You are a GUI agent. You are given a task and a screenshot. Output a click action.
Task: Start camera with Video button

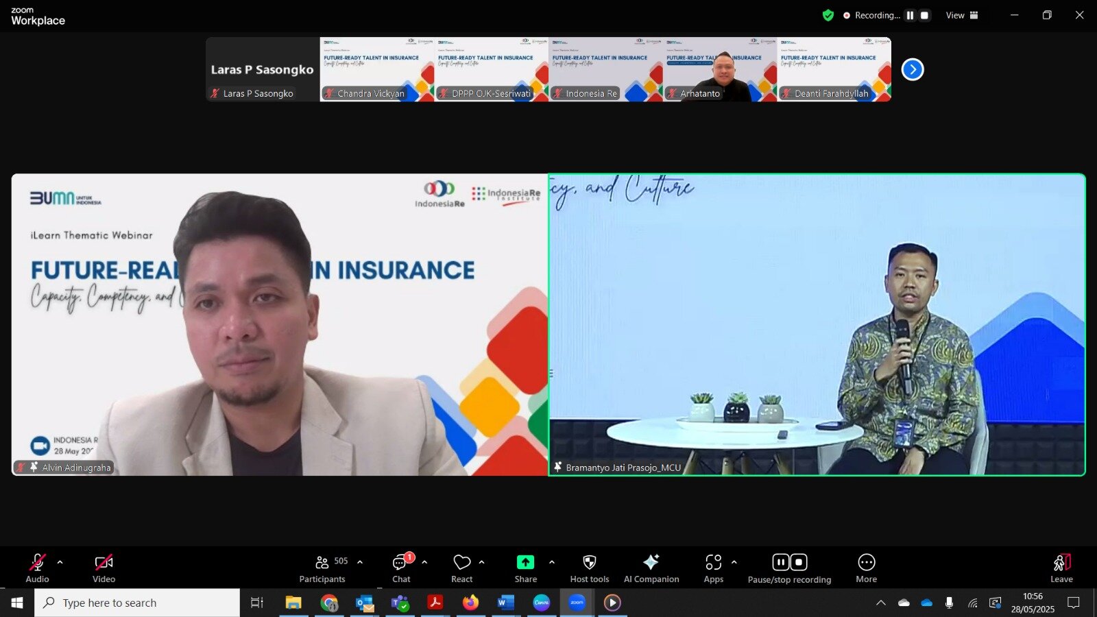coord(104,568)
